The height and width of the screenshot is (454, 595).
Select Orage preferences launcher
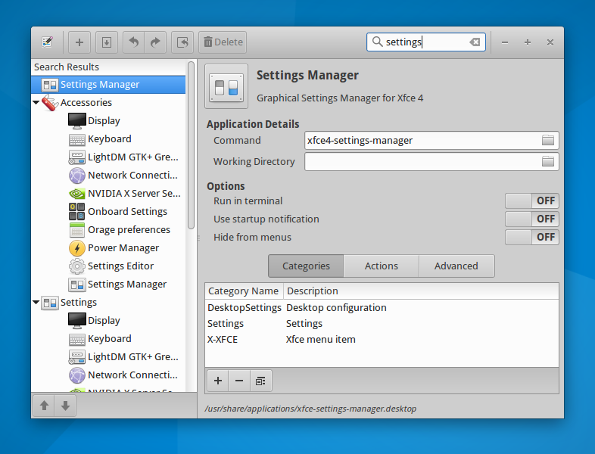tap(108, 230)
